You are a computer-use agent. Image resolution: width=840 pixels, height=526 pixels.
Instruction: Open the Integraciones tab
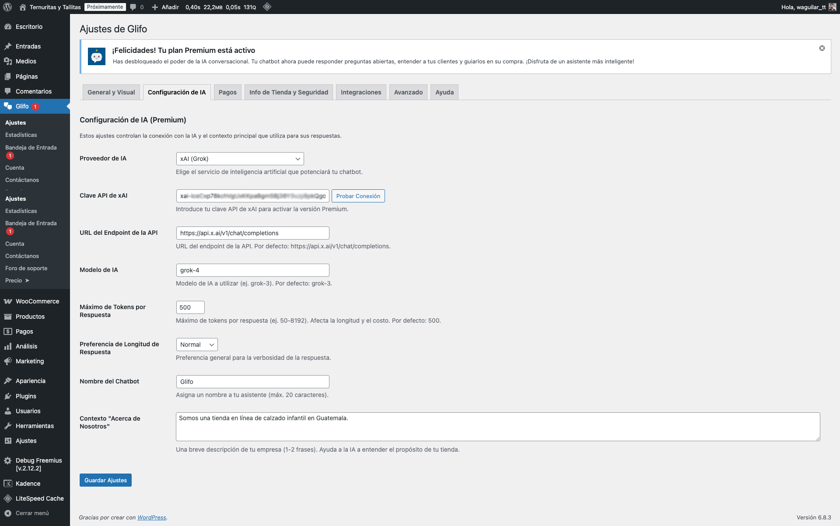tap(360, 92)
